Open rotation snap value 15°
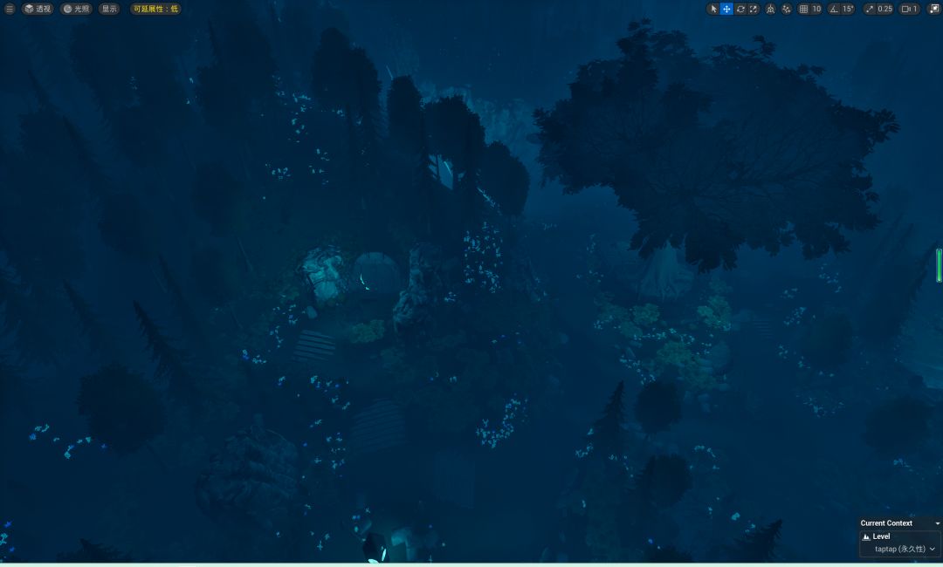 click(x=848, y=9)
